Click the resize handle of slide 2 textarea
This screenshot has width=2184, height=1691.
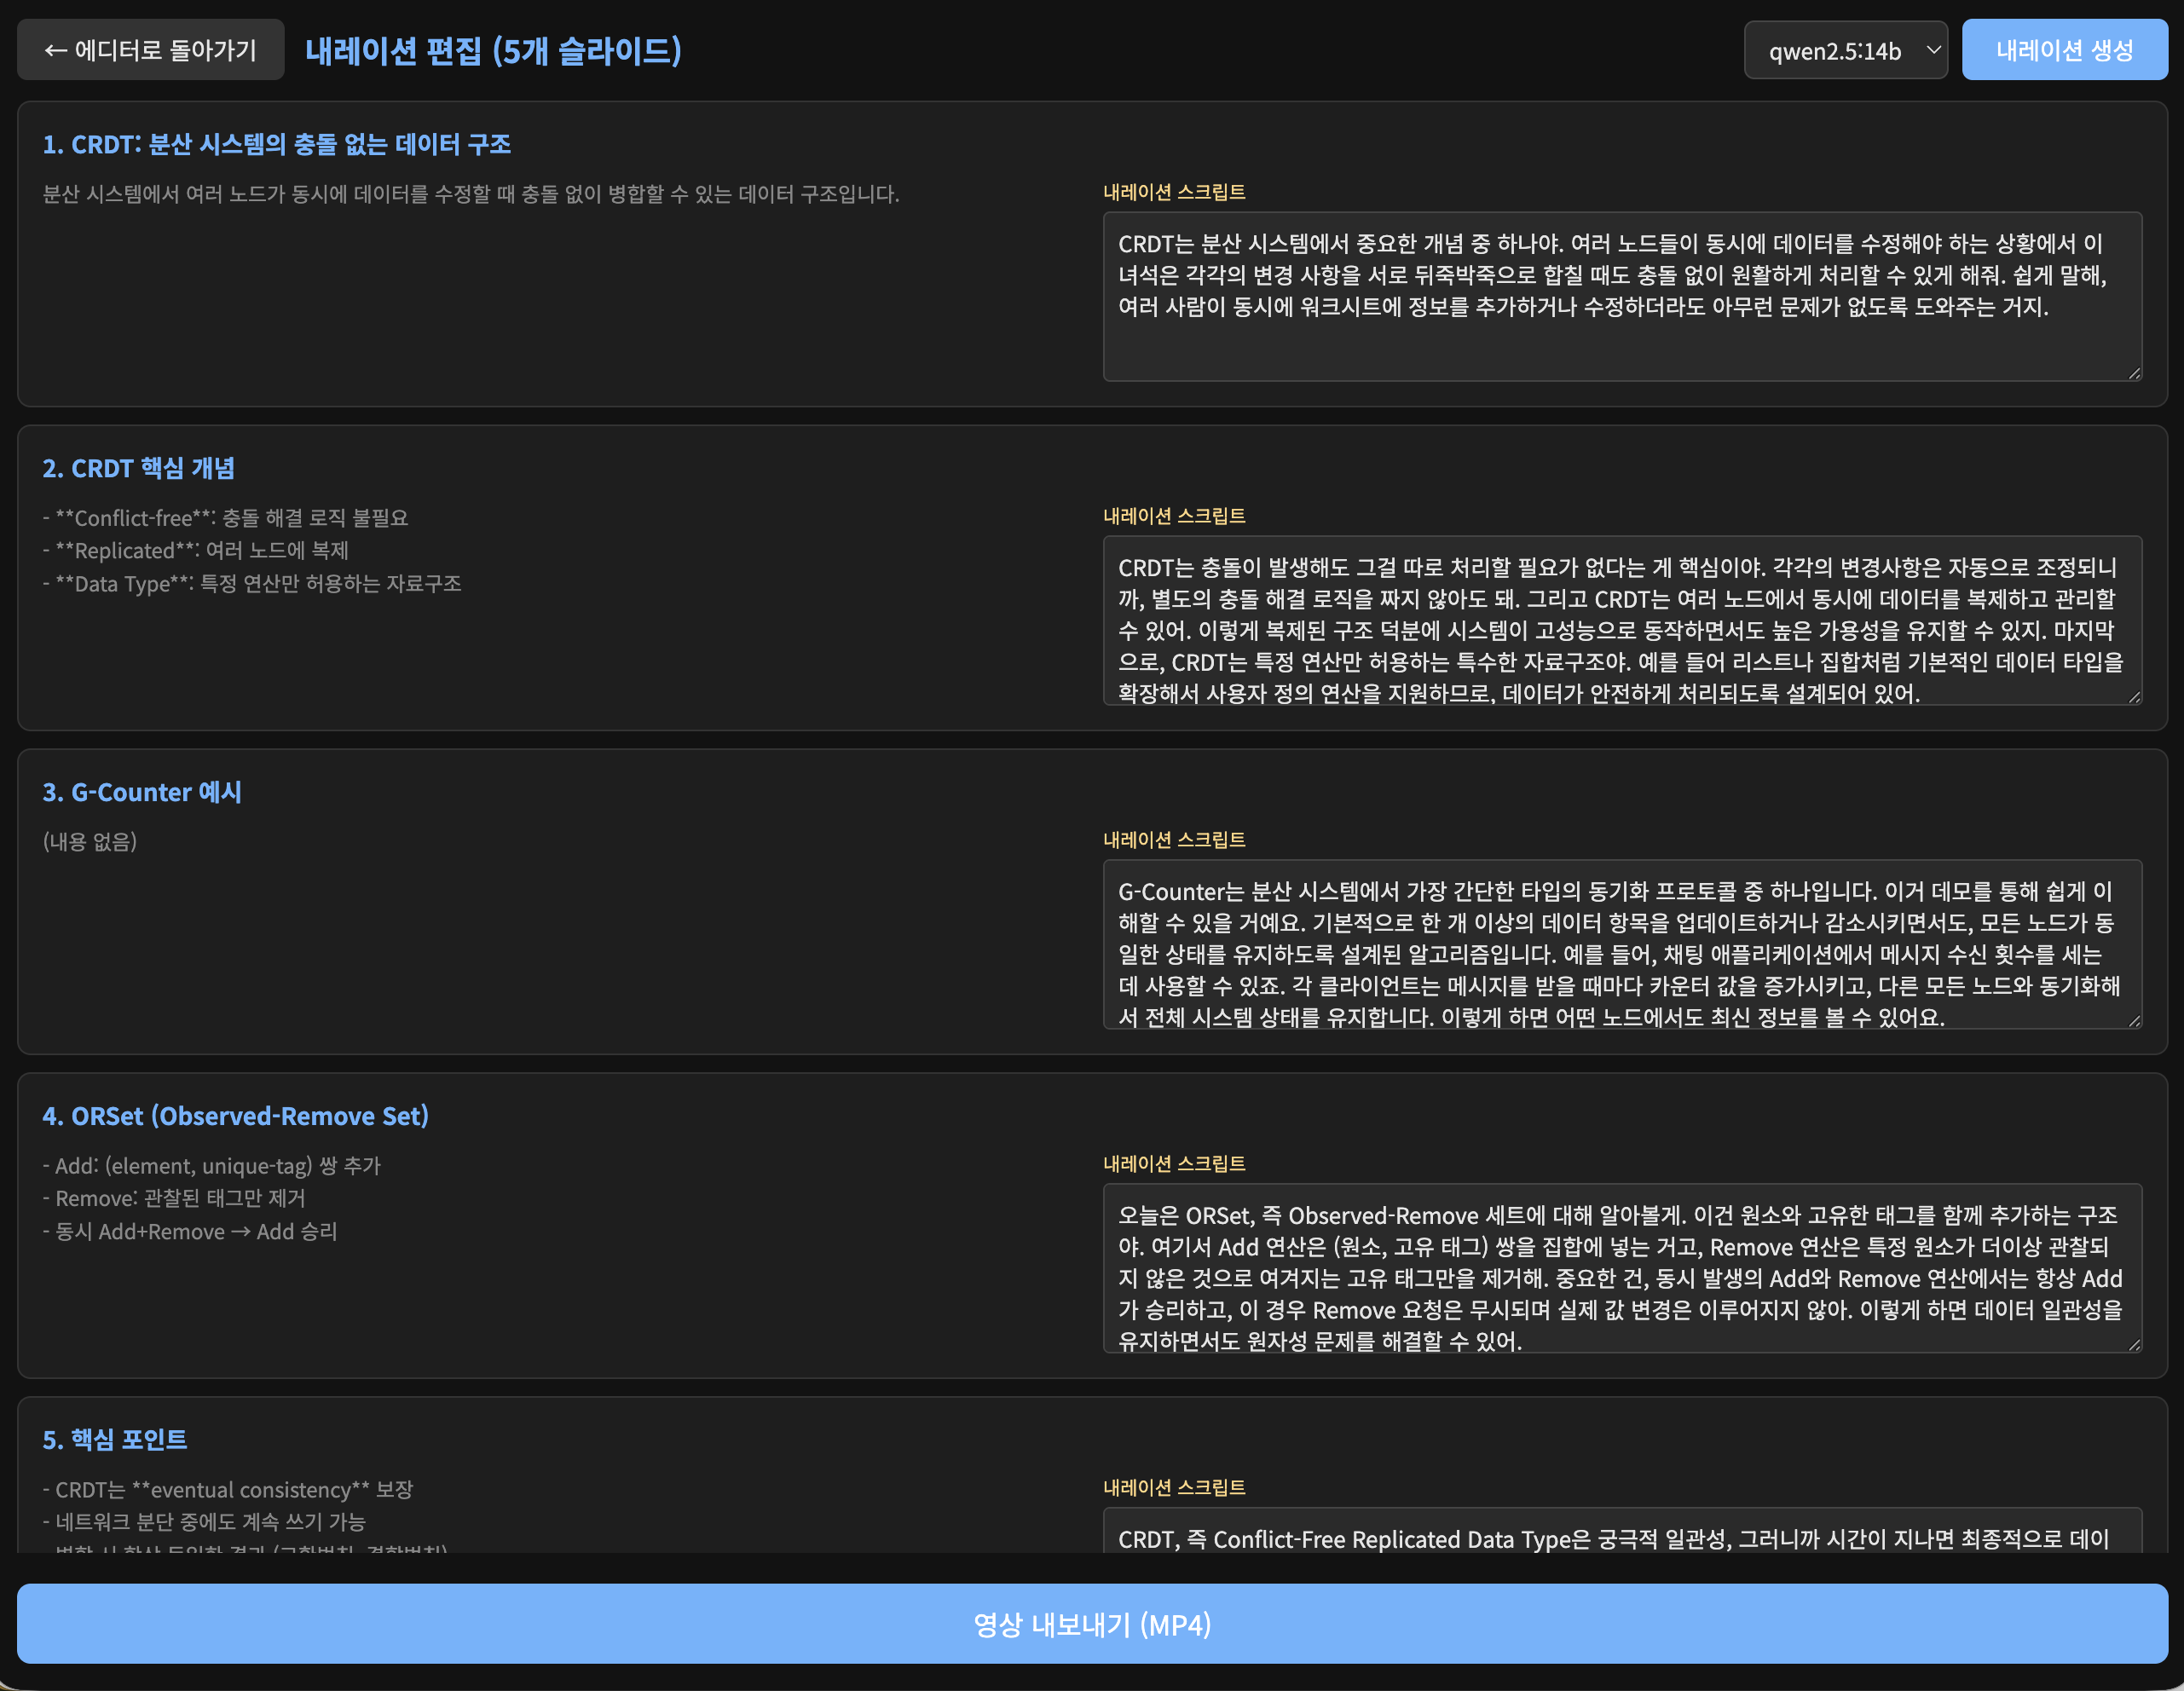2134,697
